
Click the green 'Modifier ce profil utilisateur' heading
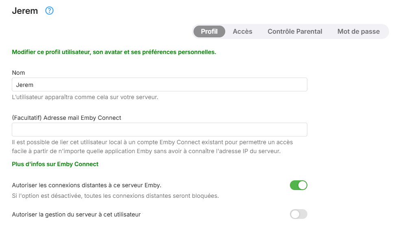tap(114, 52)
